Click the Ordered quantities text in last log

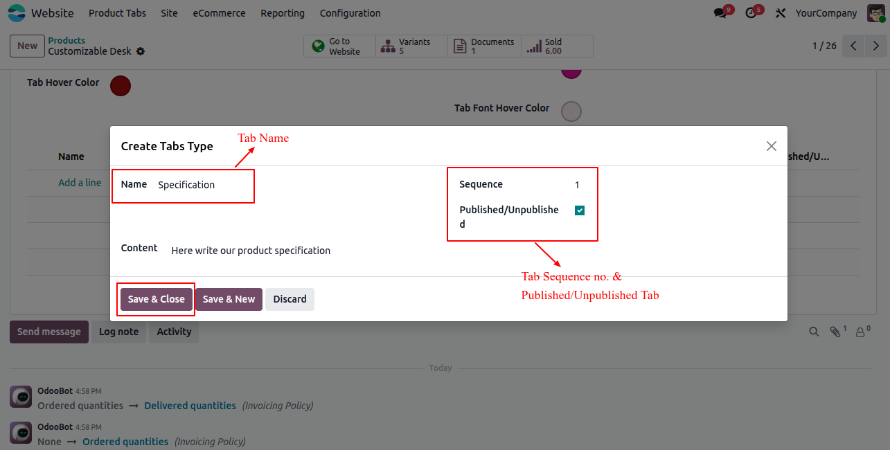(125, 442)
